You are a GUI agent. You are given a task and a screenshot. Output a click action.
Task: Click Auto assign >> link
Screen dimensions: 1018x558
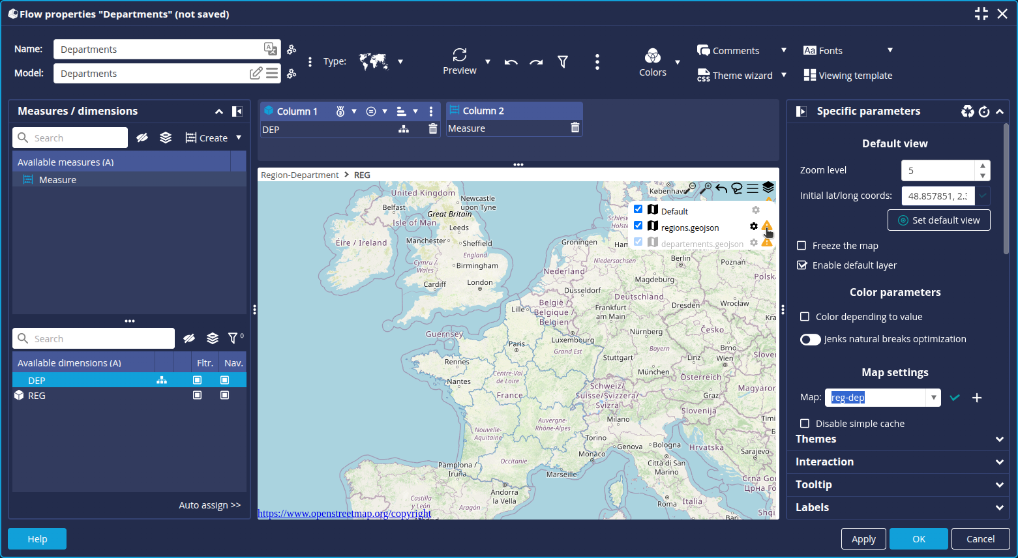pos(209,505)
